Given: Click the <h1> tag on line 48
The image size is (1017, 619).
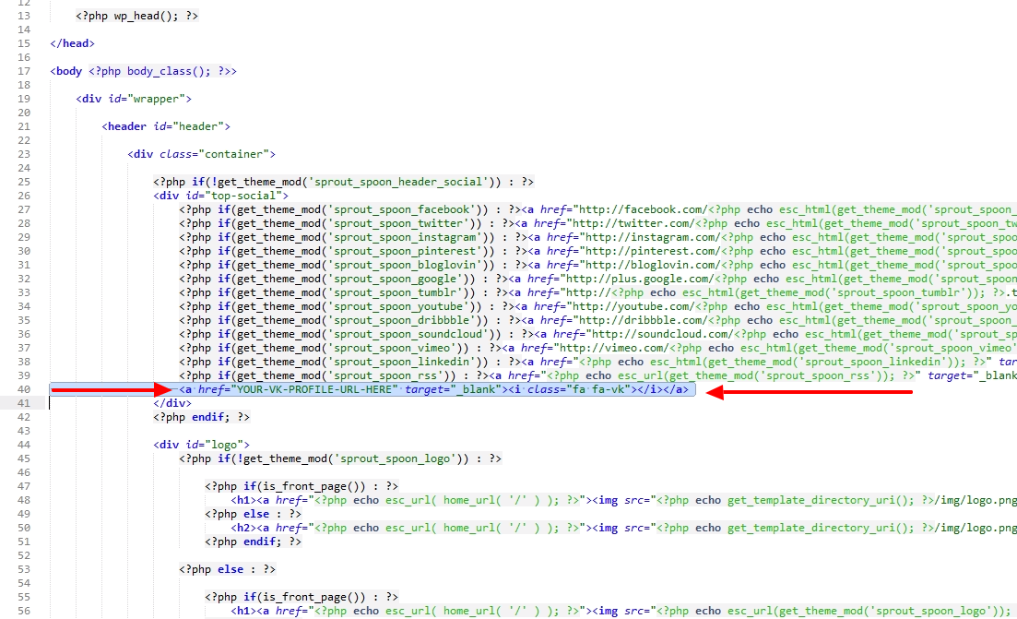Looking at the screenshot, I should 243,500.
